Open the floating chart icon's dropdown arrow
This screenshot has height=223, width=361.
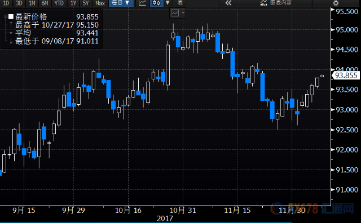183,13
